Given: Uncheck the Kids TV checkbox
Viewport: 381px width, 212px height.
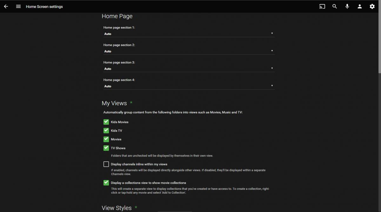Looking at the screenshot, I should pyautogui.click(x=106, y=131).
